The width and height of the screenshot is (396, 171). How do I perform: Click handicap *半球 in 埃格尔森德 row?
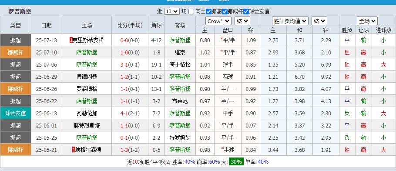click(x=228, y=150)
